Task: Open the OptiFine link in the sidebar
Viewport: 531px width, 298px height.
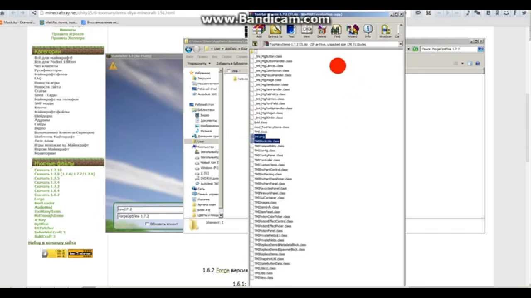Action: coord(41,224)
